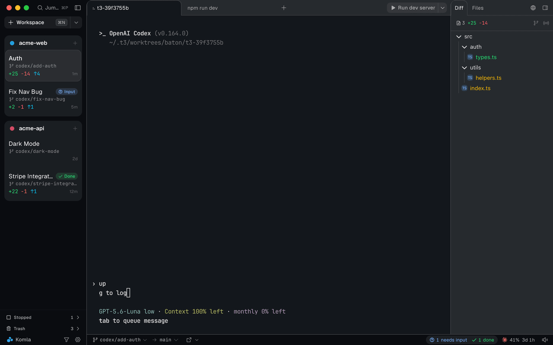Collapse the utils folder

tap(464, 68)
